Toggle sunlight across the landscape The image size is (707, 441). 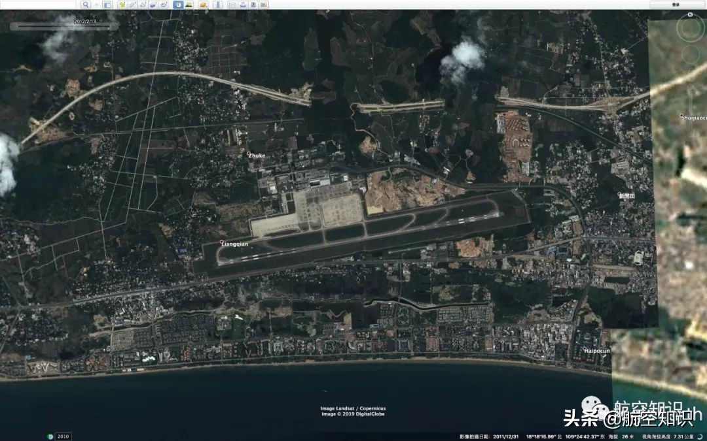coord(189,5)
